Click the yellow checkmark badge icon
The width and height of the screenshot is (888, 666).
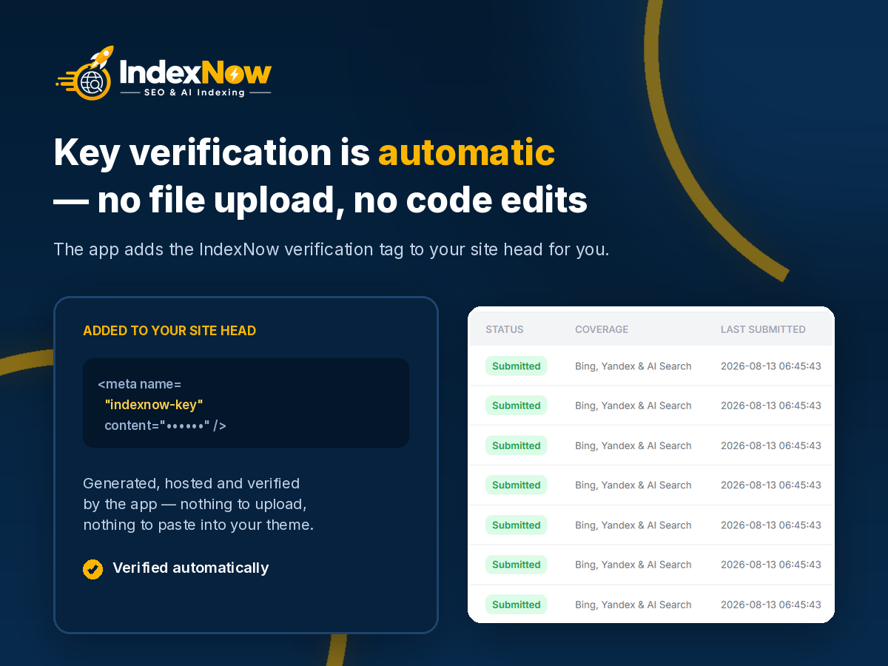coord(92,568)
